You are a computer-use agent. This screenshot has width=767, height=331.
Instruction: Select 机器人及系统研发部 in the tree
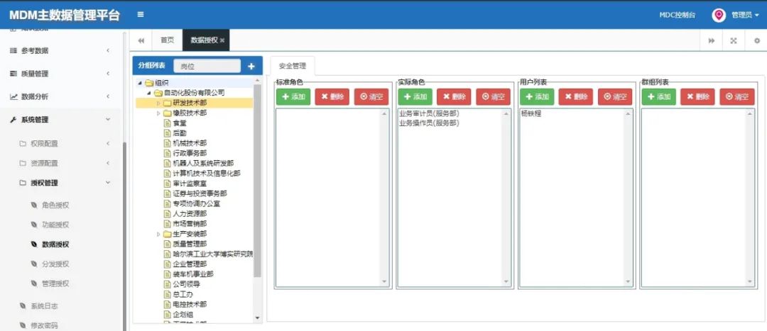coord(204,163)
